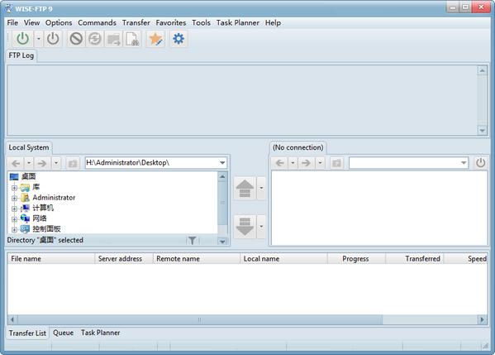Viewport: 495px width, 355px height.
Task: Switch to the Queue tab
Action: coord(63,333)
